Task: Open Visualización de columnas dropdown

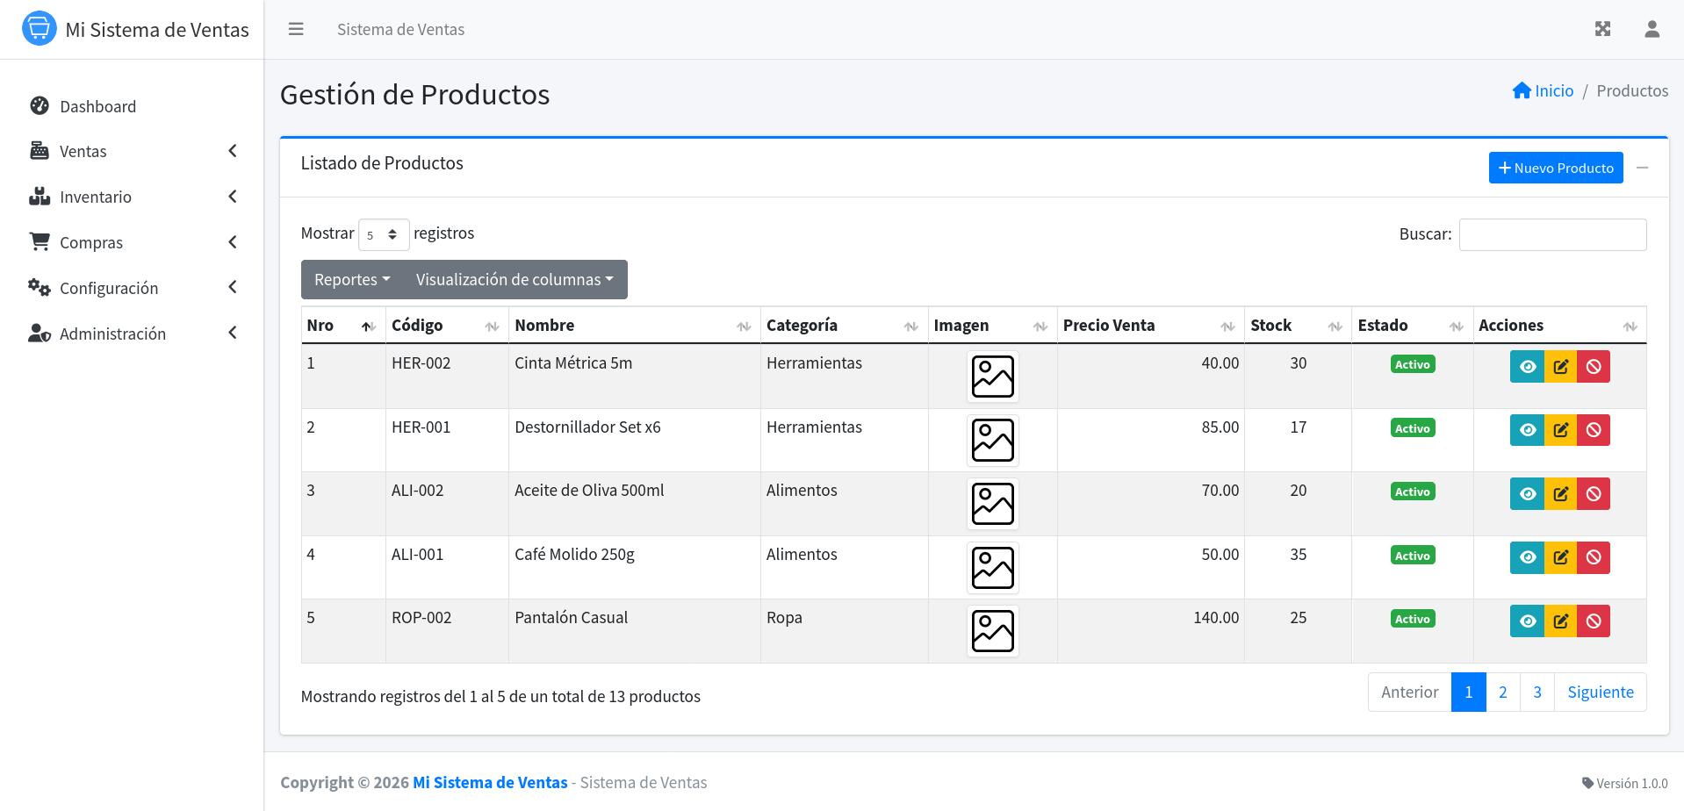Action: coord(515,279)
